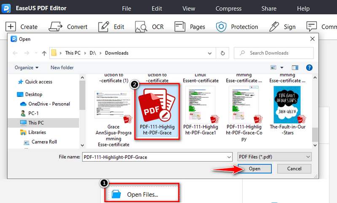Open the dialog's blue help icon
The image size is (337, 203).
tap(309, 68)
